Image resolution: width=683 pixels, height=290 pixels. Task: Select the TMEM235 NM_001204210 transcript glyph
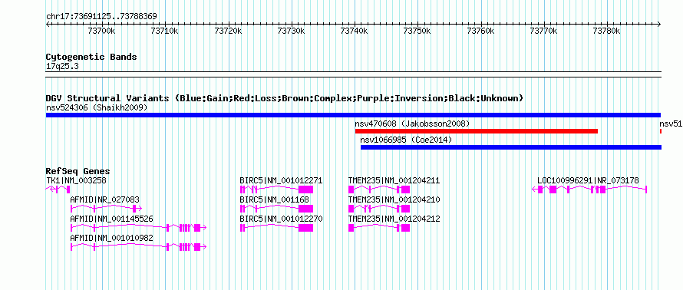(379, 208)
